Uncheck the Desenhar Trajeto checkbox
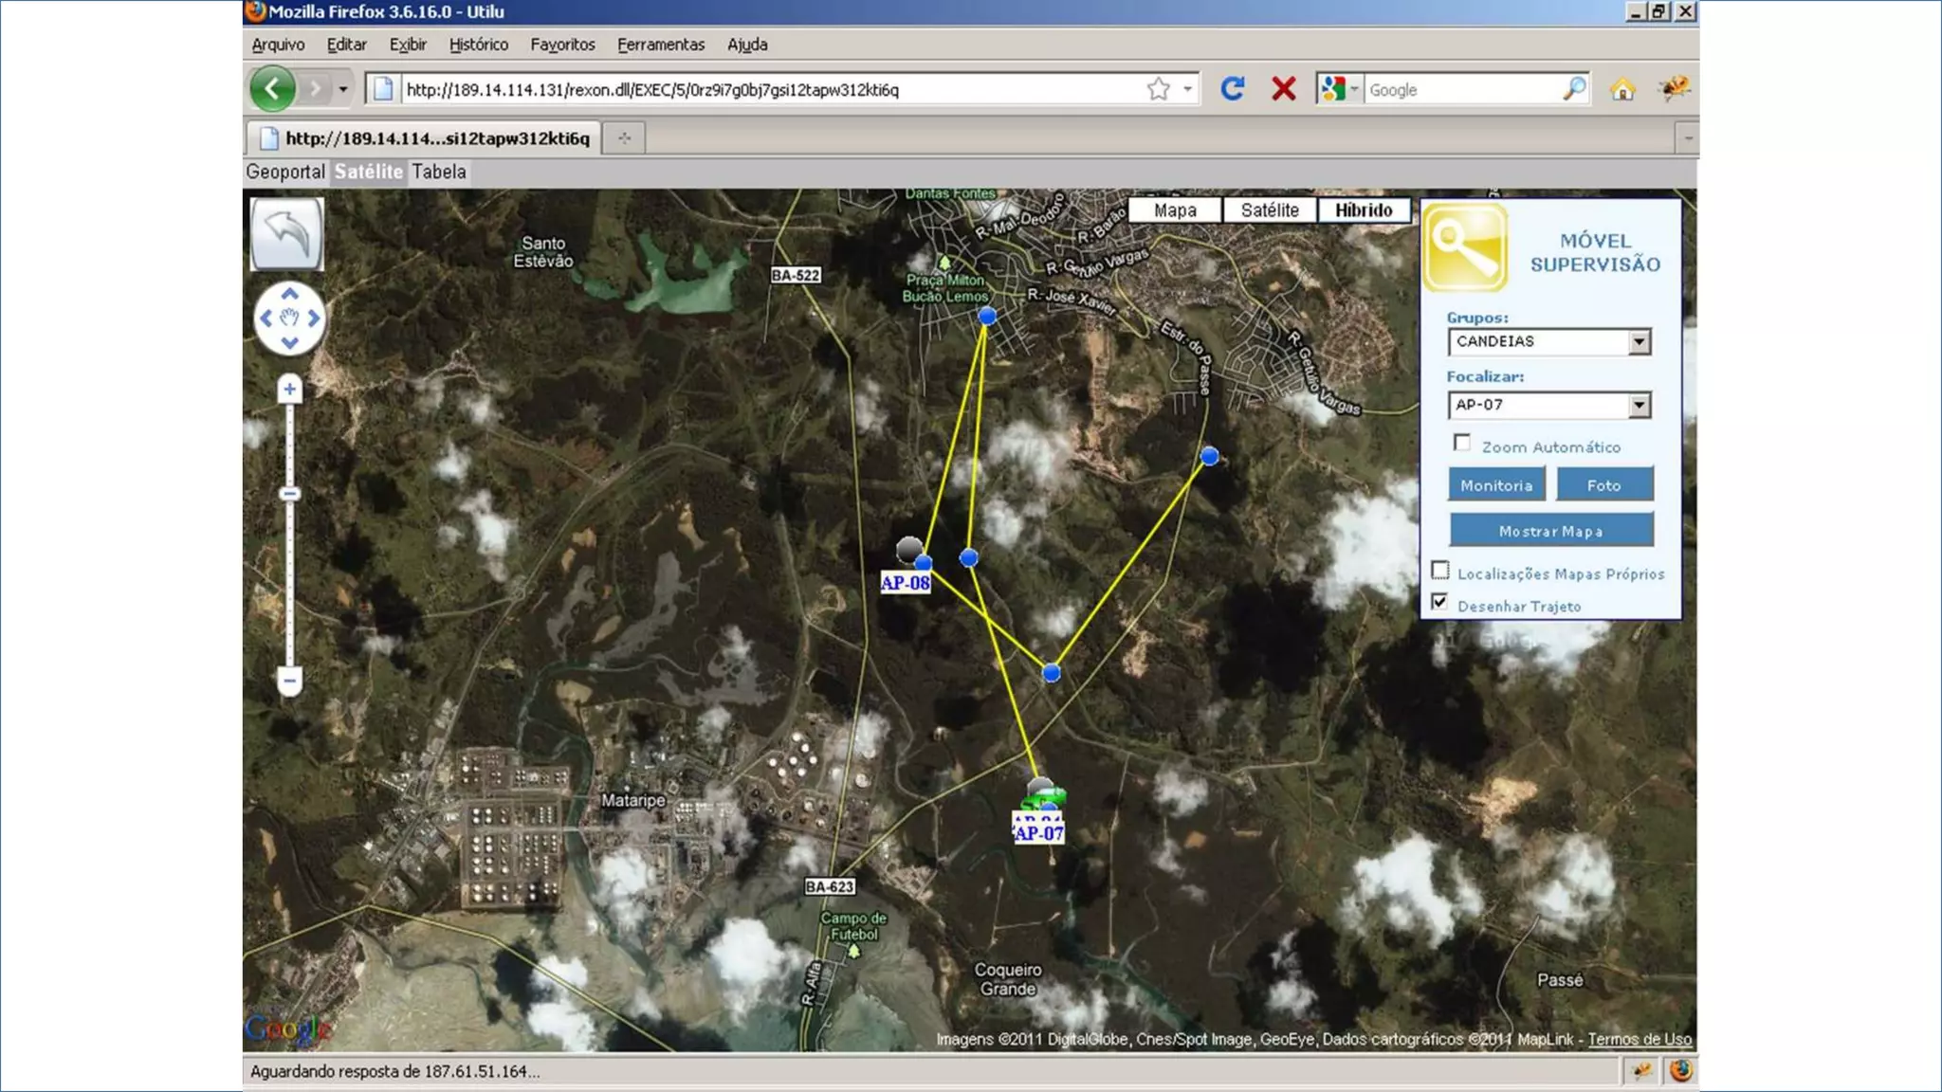The image size is (1942, 1092). pyautogui.click(x=1440, y=603)
